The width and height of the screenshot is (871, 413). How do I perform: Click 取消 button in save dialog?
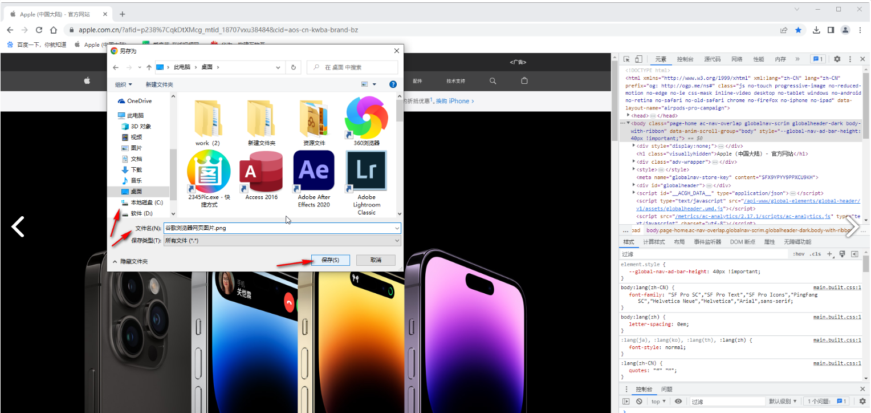click(376, 260)
